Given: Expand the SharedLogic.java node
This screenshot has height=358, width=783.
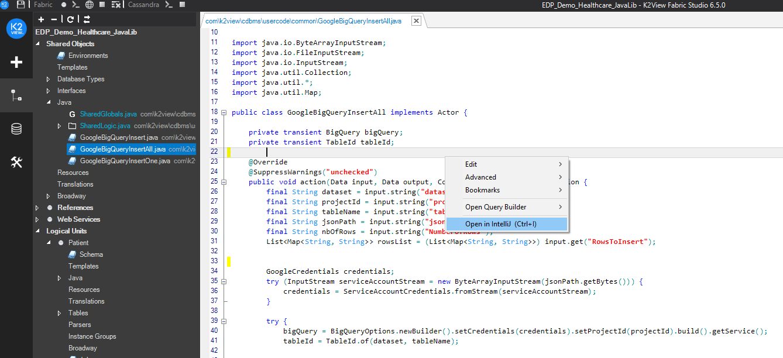Looking at the screenshot, I should (60, 126).
